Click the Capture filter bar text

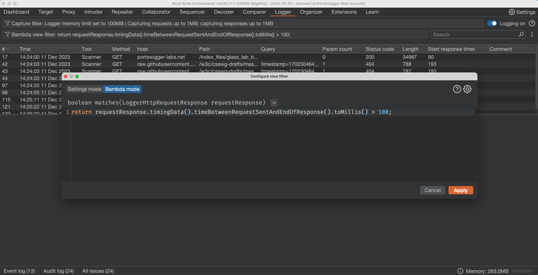point(142,23)
